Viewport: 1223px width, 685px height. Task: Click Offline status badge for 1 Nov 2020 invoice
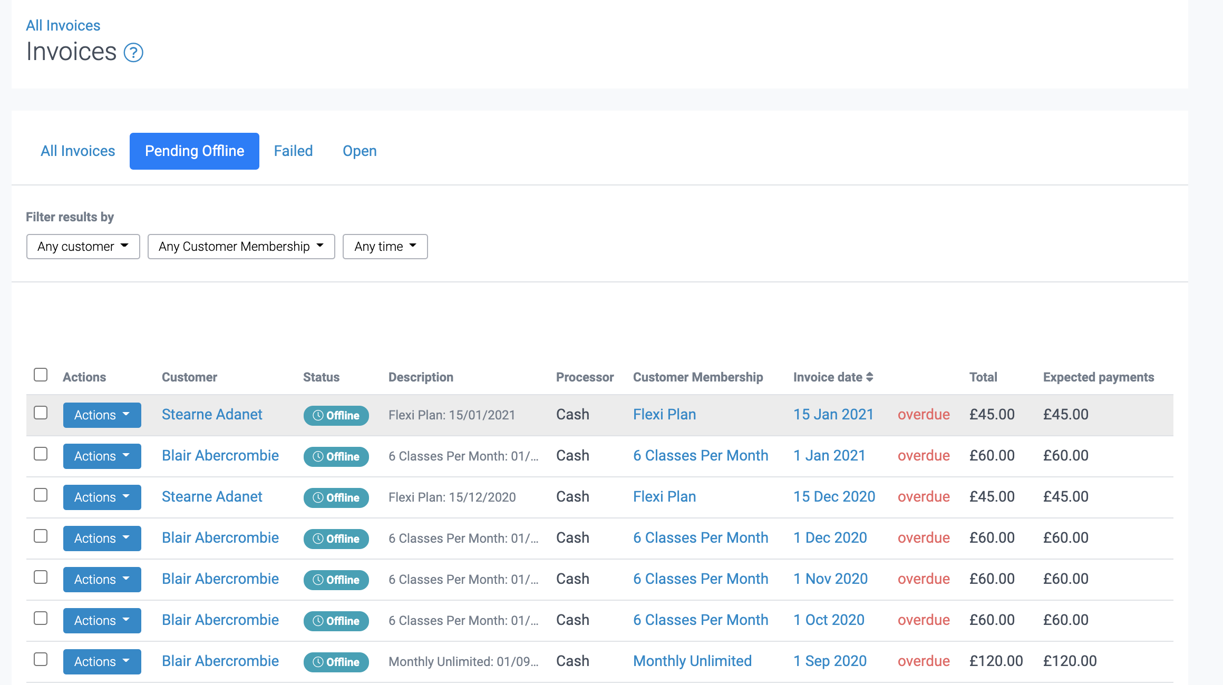336,580
